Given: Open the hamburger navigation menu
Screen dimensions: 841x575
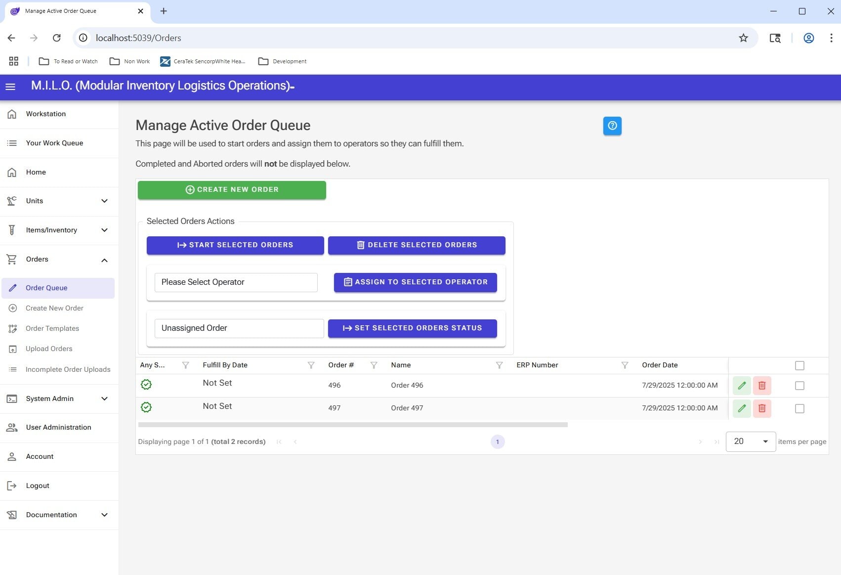Looking at the screenshot, I should [10, 87].
